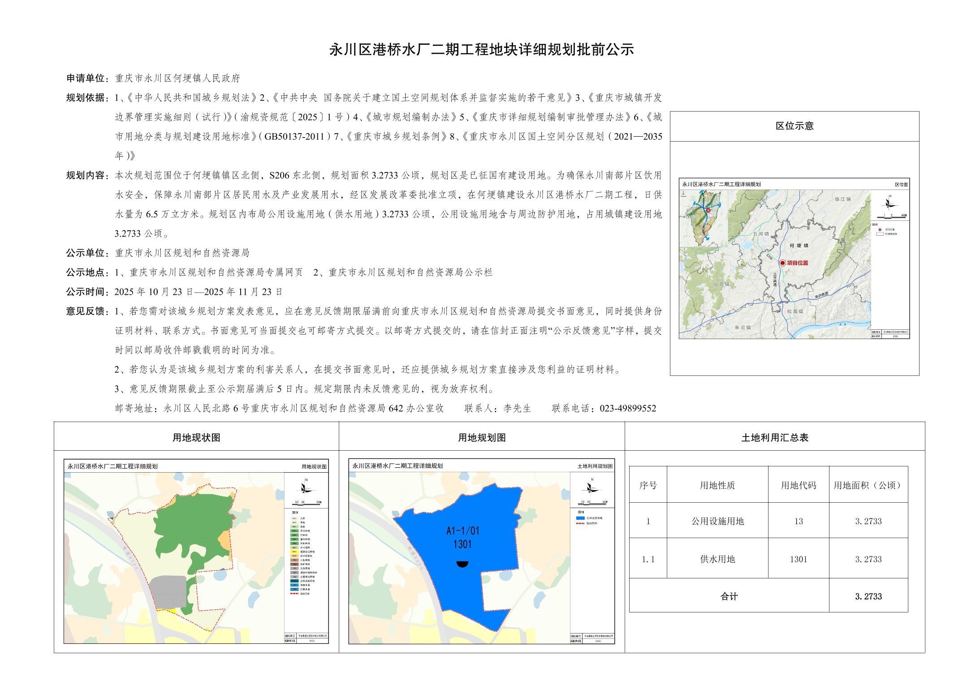Click the red 项目位置 marker on location map

click(782, 263)
